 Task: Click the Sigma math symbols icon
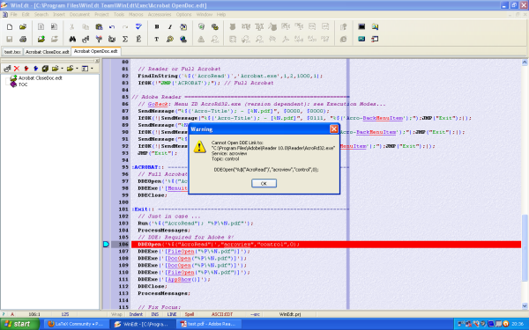click(125, 40)
